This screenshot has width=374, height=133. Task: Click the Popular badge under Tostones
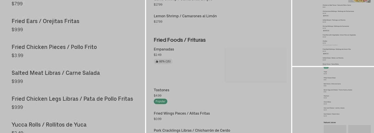point(160,101)
